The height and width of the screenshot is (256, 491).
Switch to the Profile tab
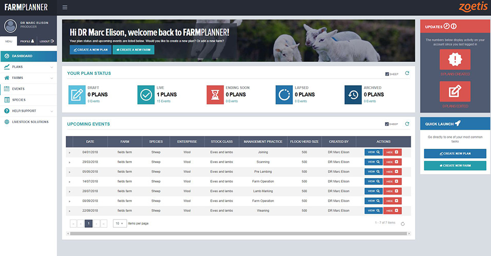(x=27, y=41)
